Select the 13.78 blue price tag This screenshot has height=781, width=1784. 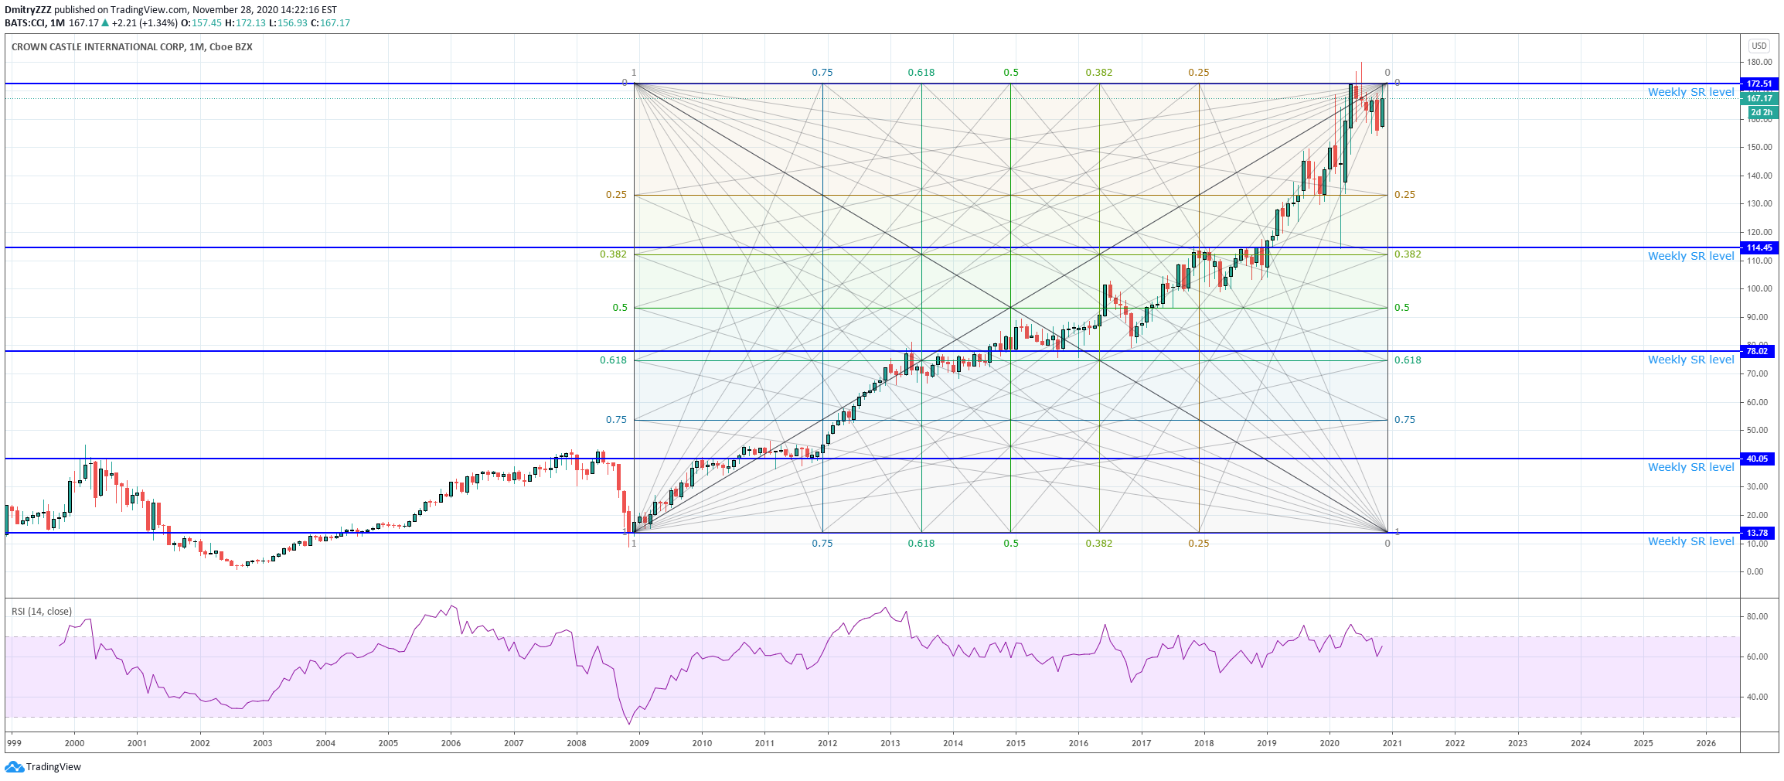pos(1757,533)
